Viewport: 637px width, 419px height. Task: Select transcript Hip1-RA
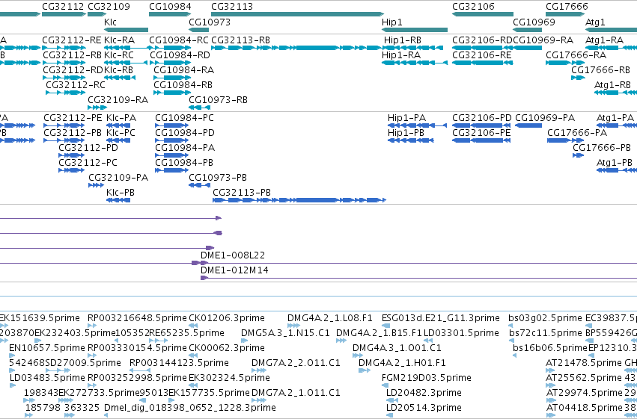tap(401, 55)
